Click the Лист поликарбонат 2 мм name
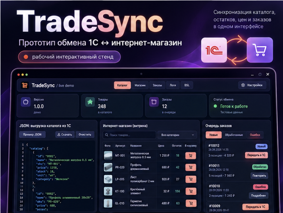The height and width of the screenshot is (213, 283). pyautogui.click(x=142, y=179)
